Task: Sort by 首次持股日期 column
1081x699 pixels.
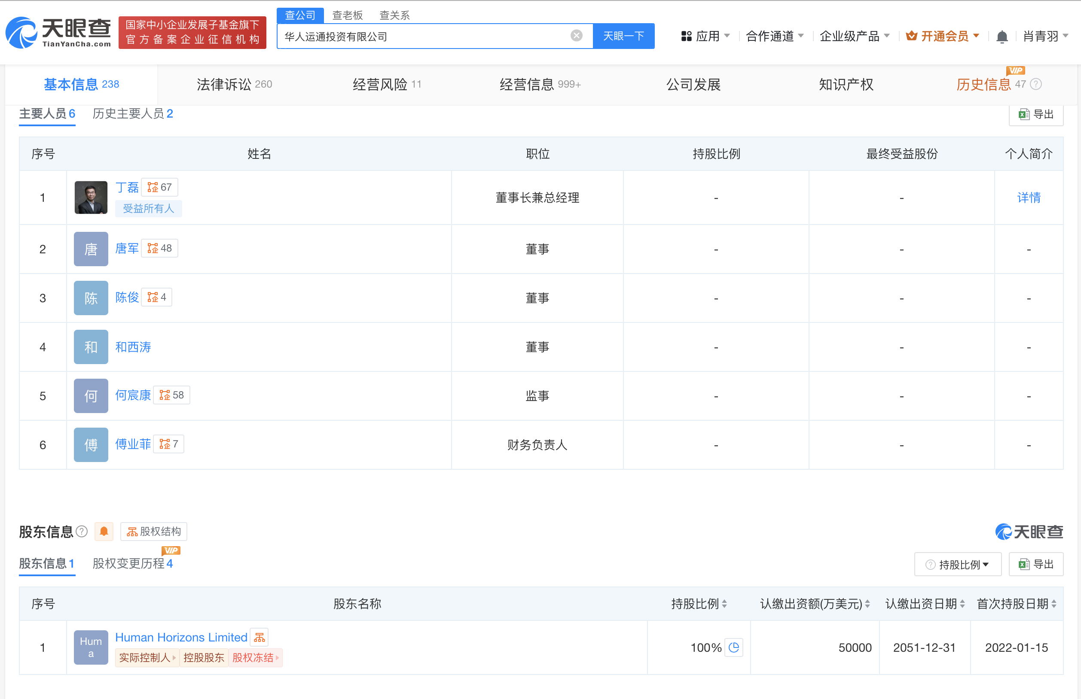Action: (x=1054, y=604)
